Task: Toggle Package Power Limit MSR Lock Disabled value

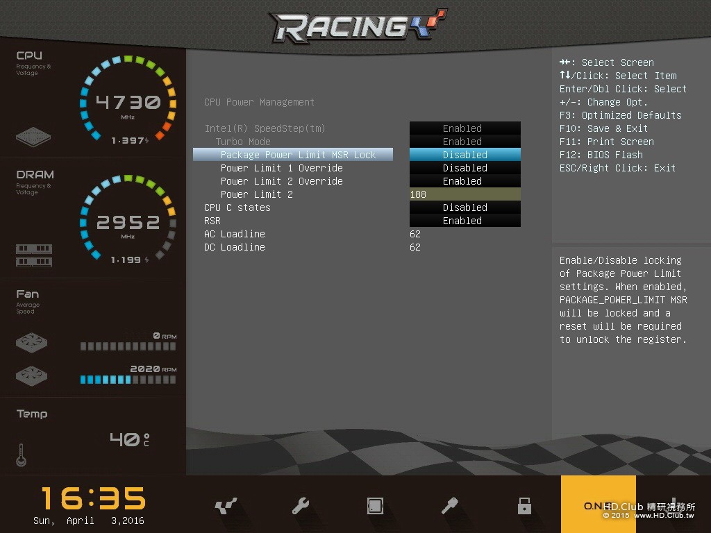Action: (465, 155)
